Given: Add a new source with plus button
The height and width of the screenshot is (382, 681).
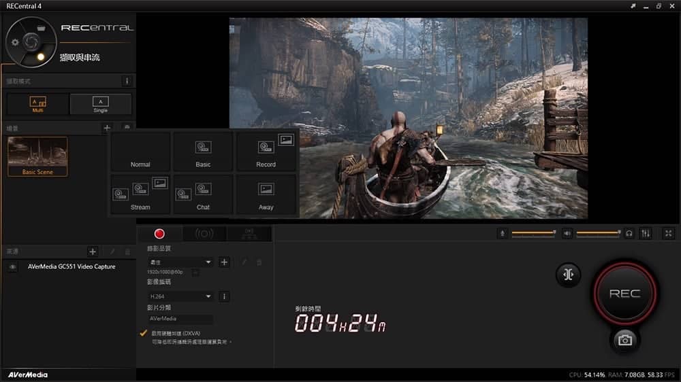Looking at the screenshot, I should [93, 251].
